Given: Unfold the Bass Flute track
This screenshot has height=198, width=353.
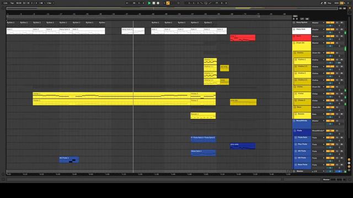Looking at the screenshot, I should (296, 165).
